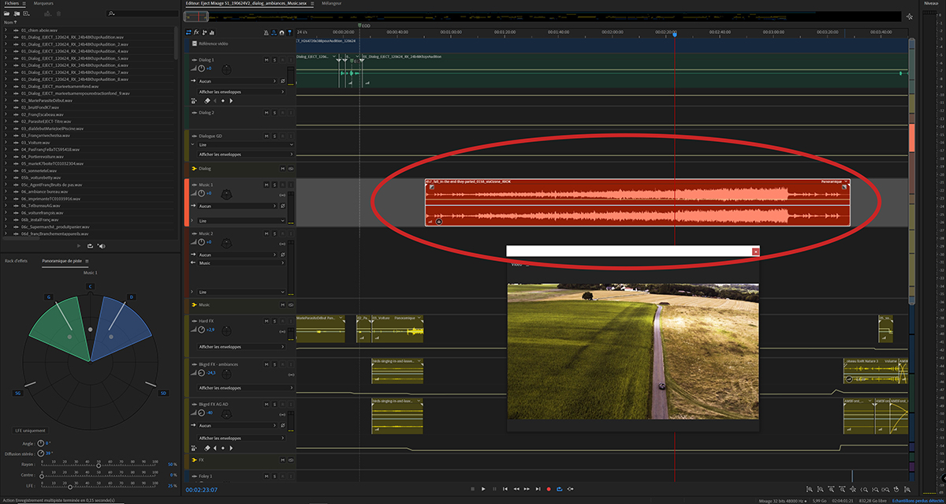Open the FX effects view in the editor toolbar
946x504 pixels.
tap(196, 32)
